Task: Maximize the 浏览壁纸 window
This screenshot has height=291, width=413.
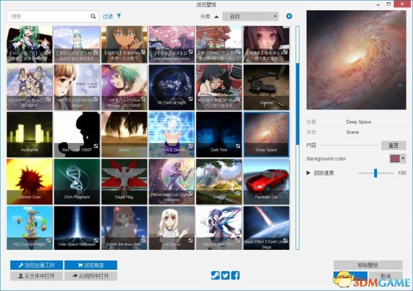Action: (x=388, y=4)
